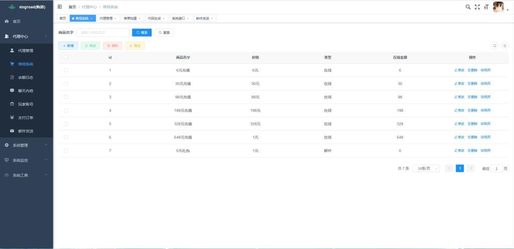
Task: Open 支付订单 in the sidebar
Action: [26, 117]
